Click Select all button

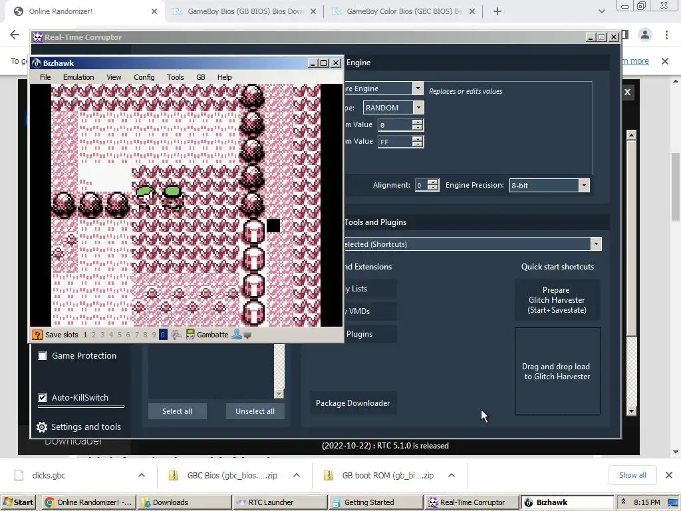[177, 411]
